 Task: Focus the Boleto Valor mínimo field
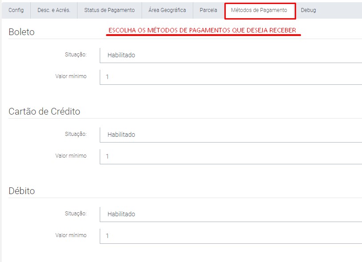tap(231, 77)
